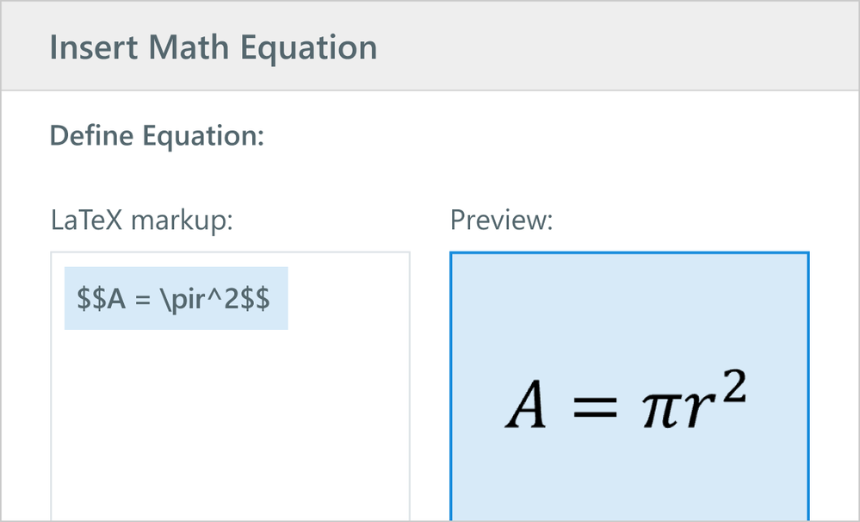Click the Preview label
The width and height of the screenshot is (860, 522).
(x=502, y=221)
